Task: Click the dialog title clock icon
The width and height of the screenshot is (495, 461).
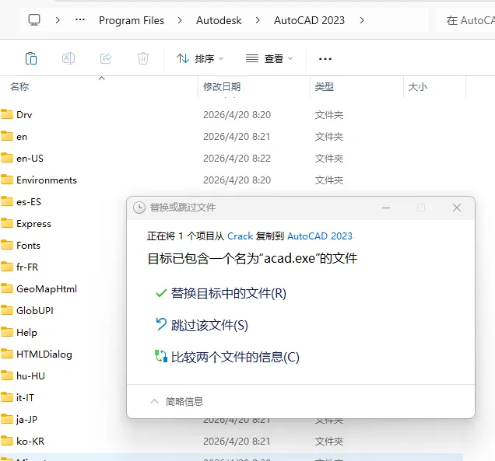Action: pyautogui.click(x=139, y=208)
